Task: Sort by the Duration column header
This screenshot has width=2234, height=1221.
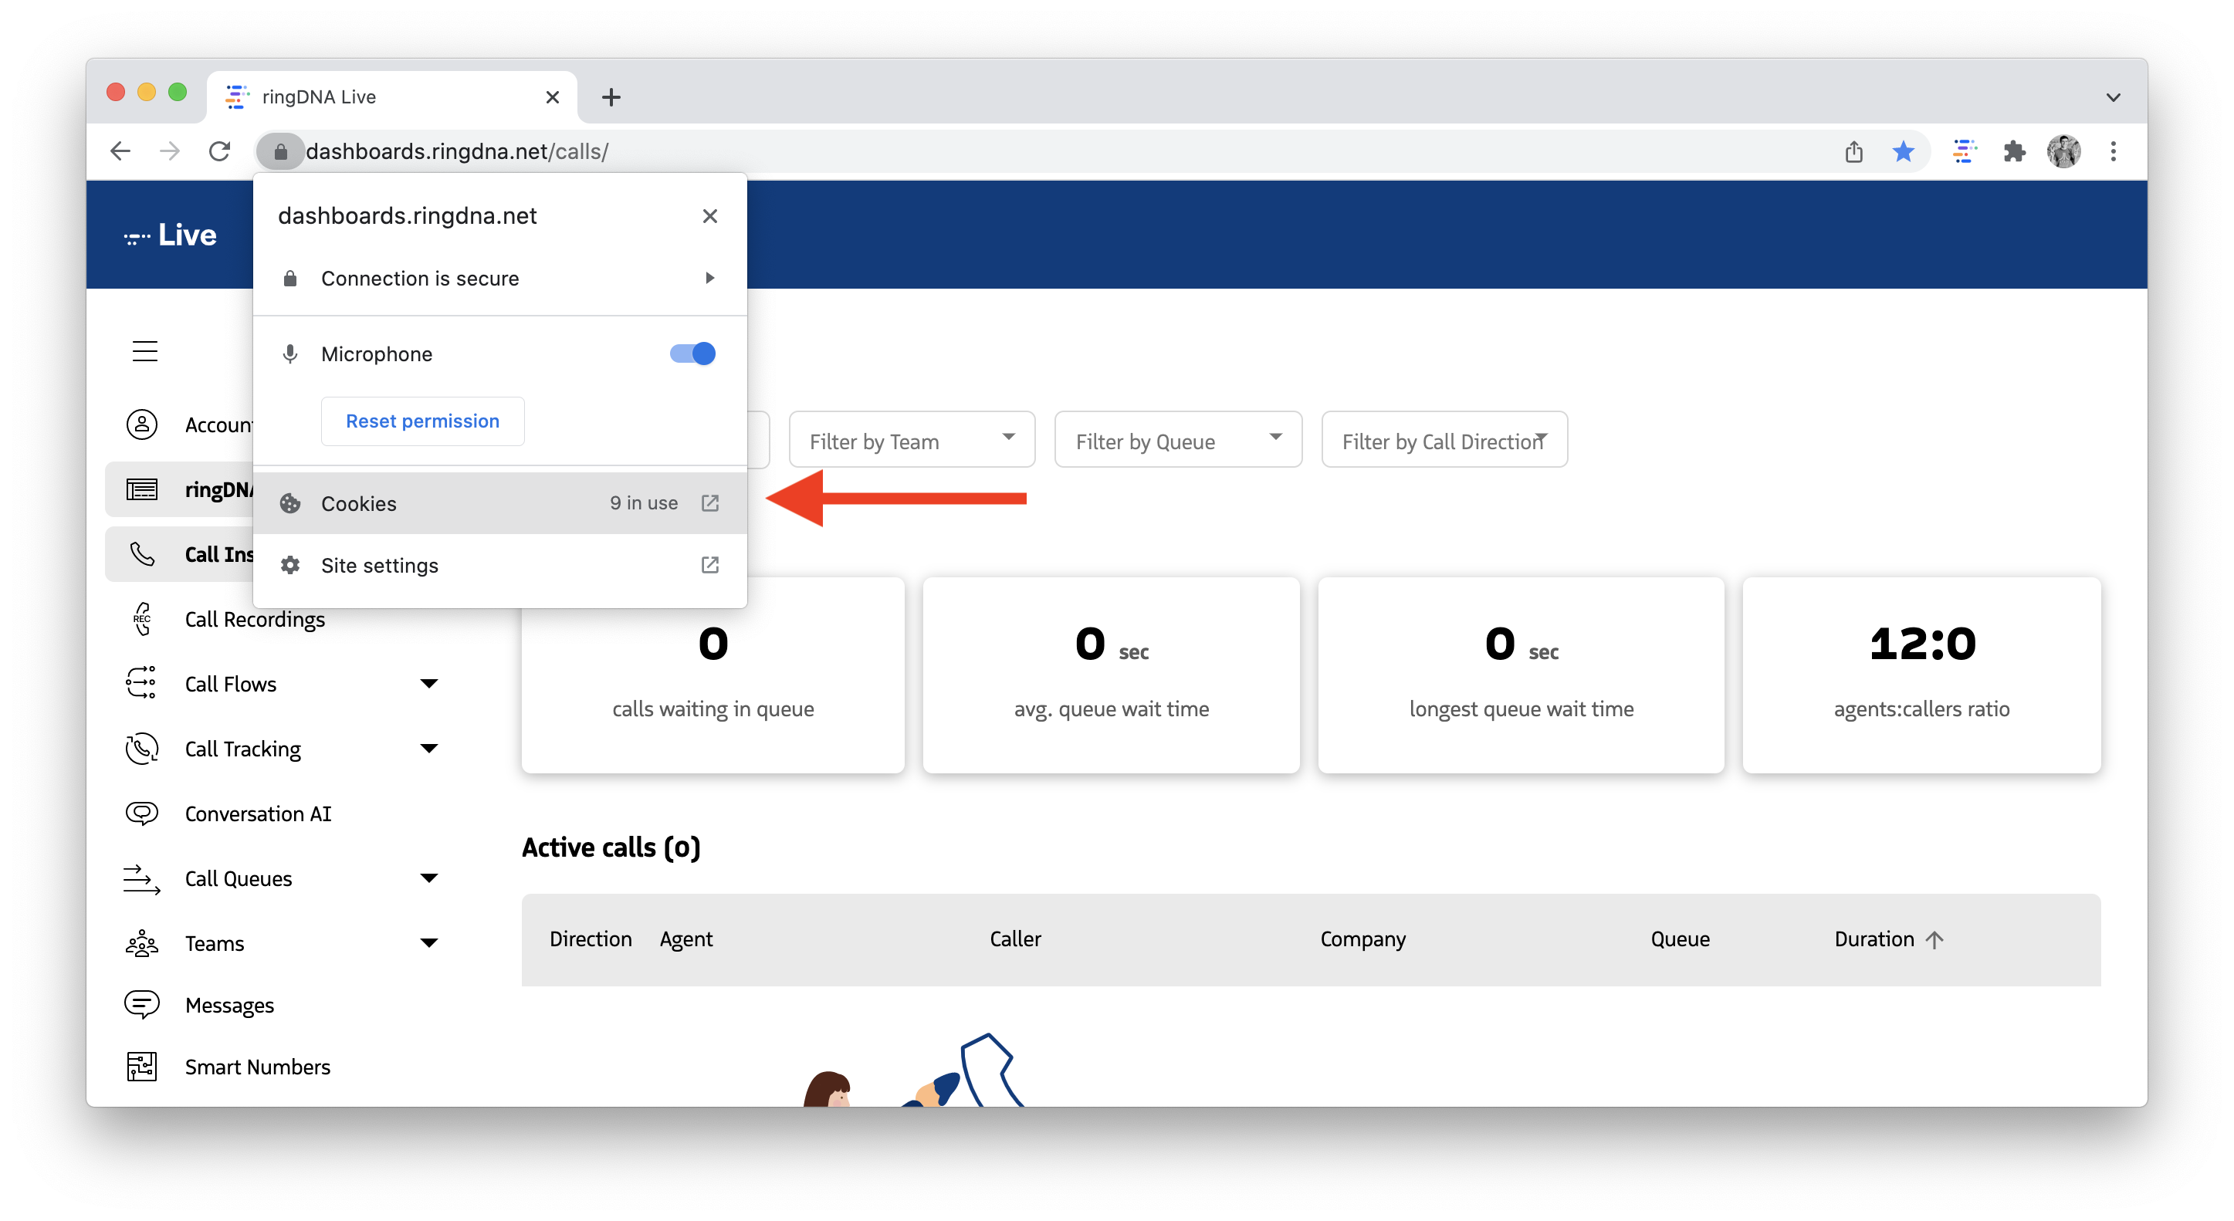Action: pos(1890,939)
